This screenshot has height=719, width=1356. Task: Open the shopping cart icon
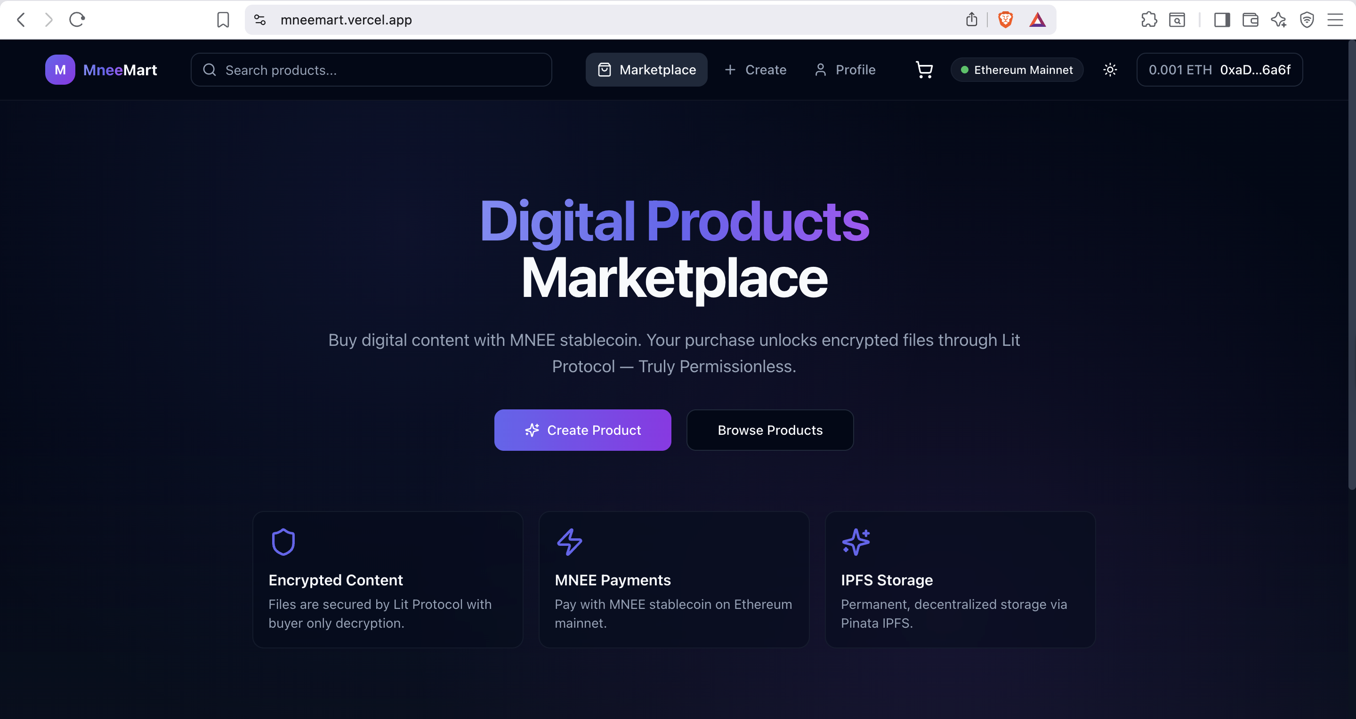(x=924, y=70)
